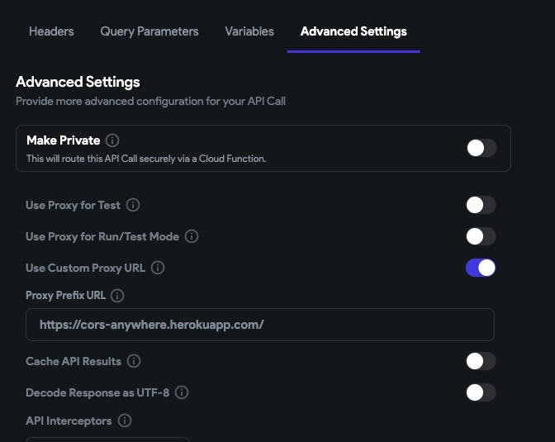This screenshot has height=442, width=555.
Task: Open the Query Parameters tab
Action: pyautogui.click(x=149, y=31)
